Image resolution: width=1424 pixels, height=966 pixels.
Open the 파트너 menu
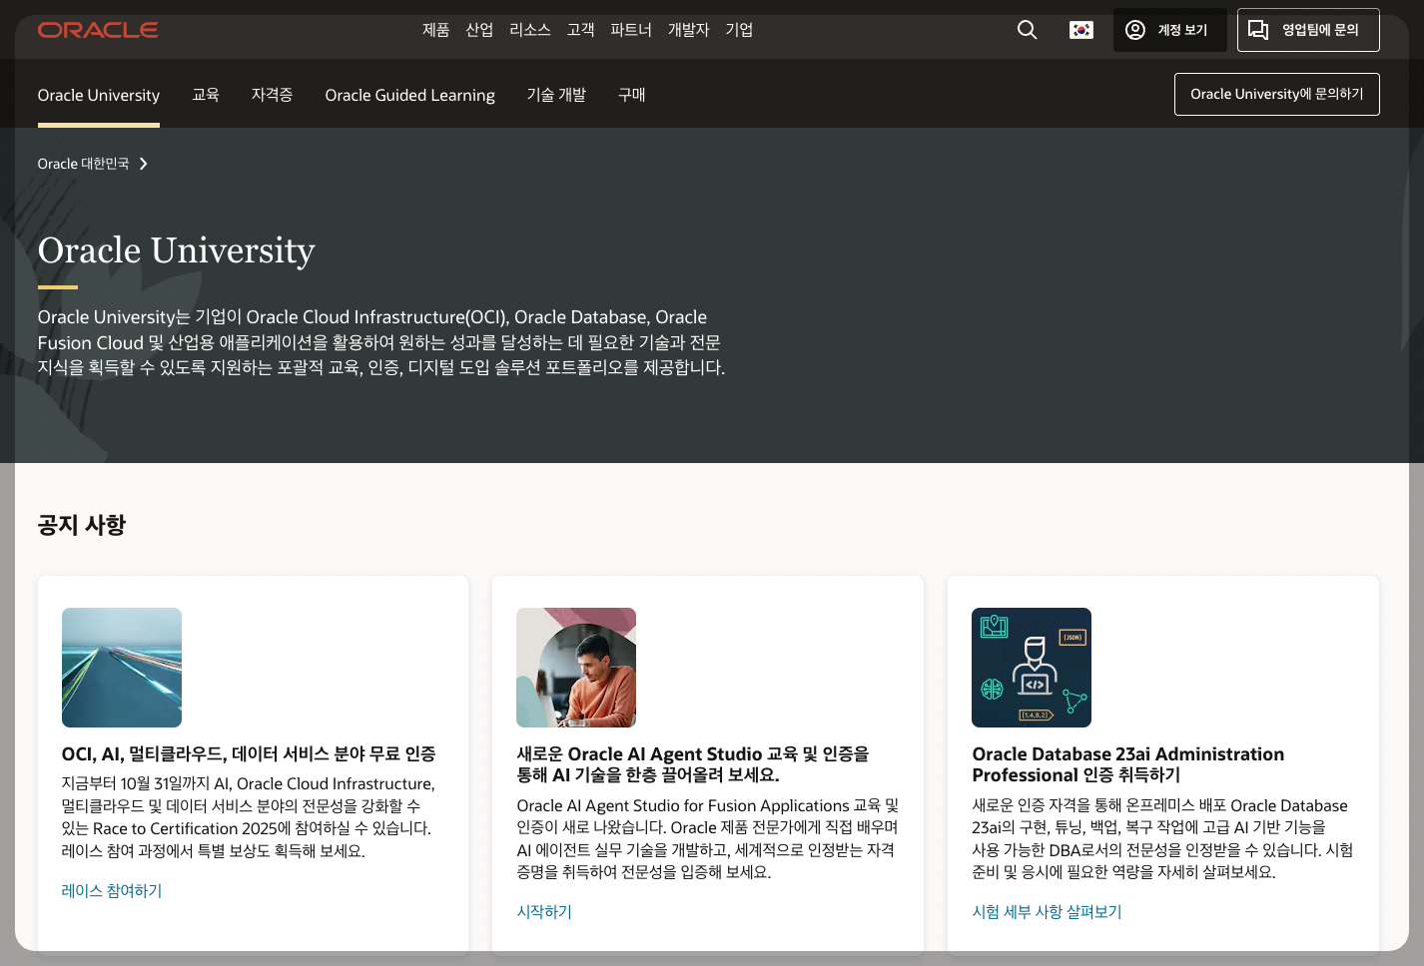(631, 30)
